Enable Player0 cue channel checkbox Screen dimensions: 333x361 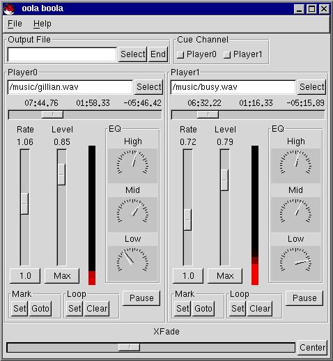point(180,55)
